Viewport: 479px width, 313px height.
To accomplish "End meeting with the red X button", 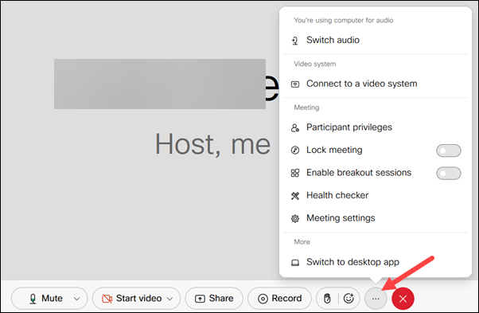I will pyautogui.click(x=403, y=299).
